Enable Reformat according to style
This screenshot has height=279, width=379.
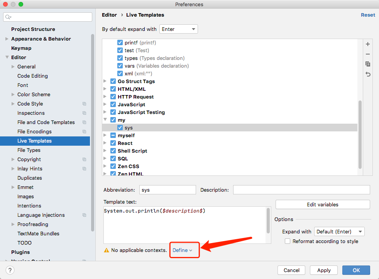pos(288,241)
